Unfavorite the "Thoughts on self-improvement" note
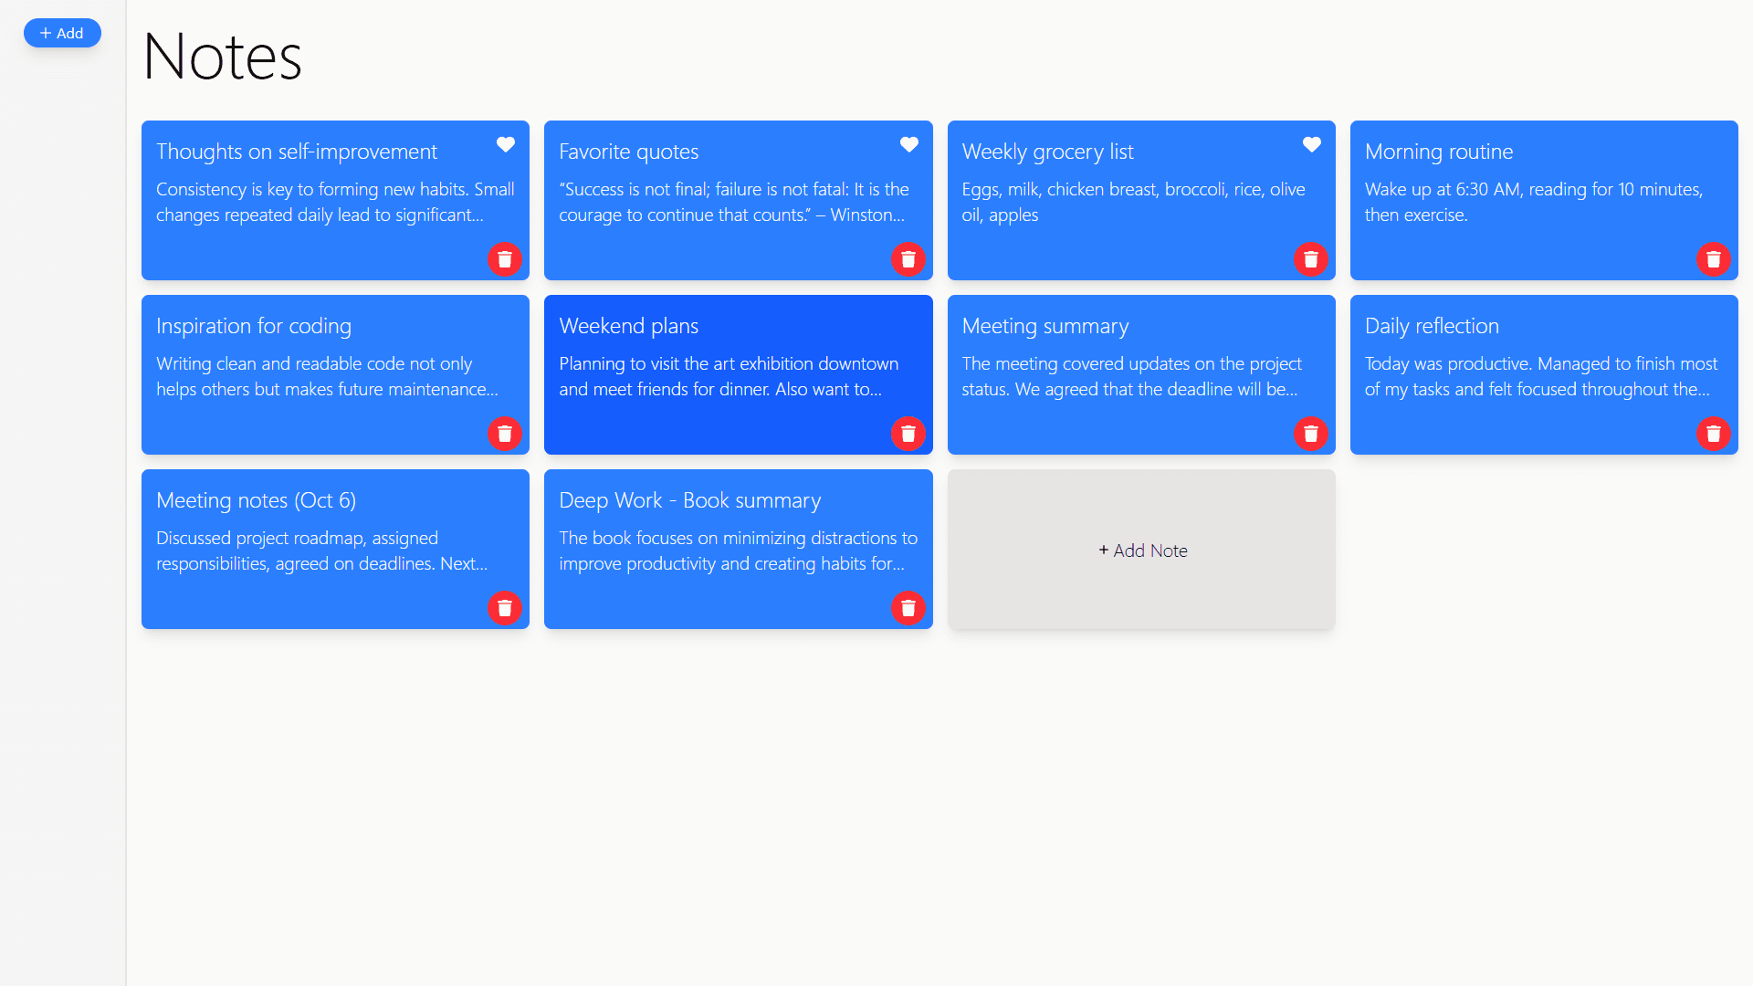 click(x=506, y=144)
